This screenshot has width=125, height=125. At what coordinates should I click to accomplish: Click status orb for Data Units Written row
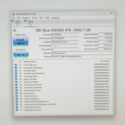(x=16, y=82)
